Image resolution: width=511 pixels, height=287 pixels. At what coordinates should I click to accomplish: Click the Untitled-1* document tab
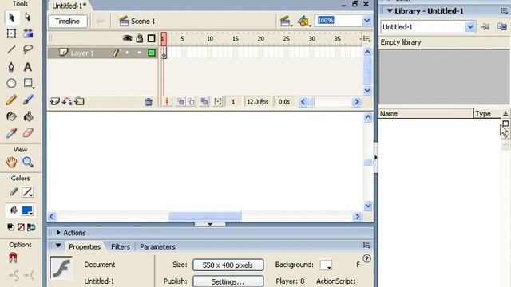[x=69, y=6]
